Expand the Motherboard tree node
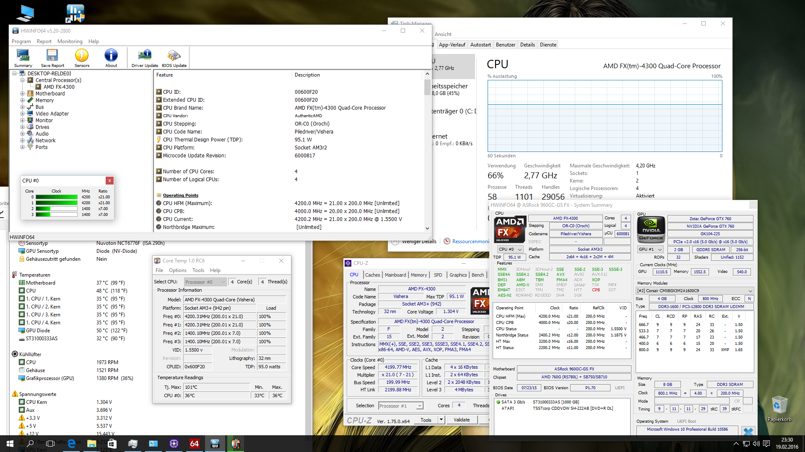The image size is (805, 452). 23,94
